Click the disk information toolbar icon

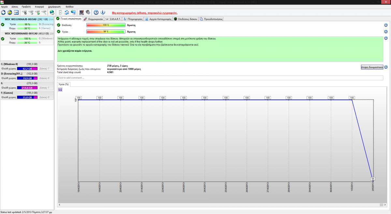pos(16,12)
